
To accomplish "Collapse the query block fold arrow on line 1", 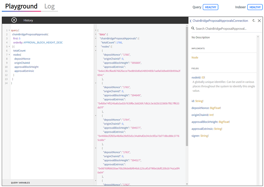I will tap(9, 30).
